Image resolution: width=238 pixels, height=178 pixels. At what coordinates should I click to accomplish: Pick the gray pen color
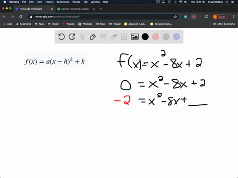(166, 37)
